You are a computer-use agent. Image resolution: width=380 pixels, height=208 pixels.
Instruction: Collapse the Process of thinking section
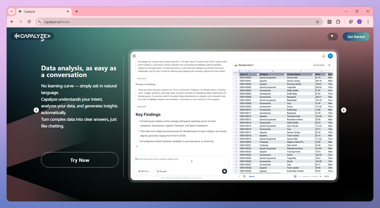pos(156,84)
